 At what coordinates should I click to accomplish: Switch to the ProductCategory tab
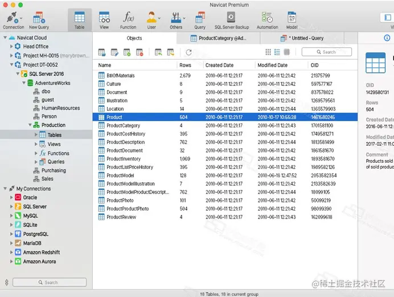[219, 38]
